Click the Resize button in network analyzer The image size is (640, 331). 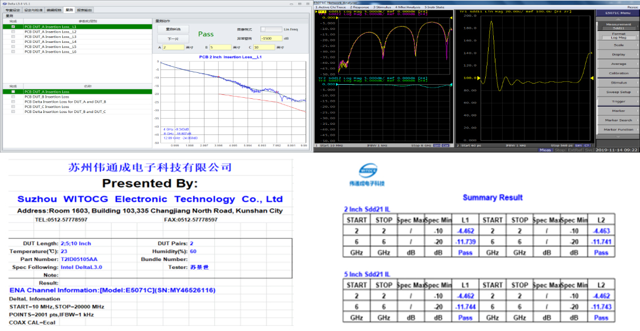[633, 7]
